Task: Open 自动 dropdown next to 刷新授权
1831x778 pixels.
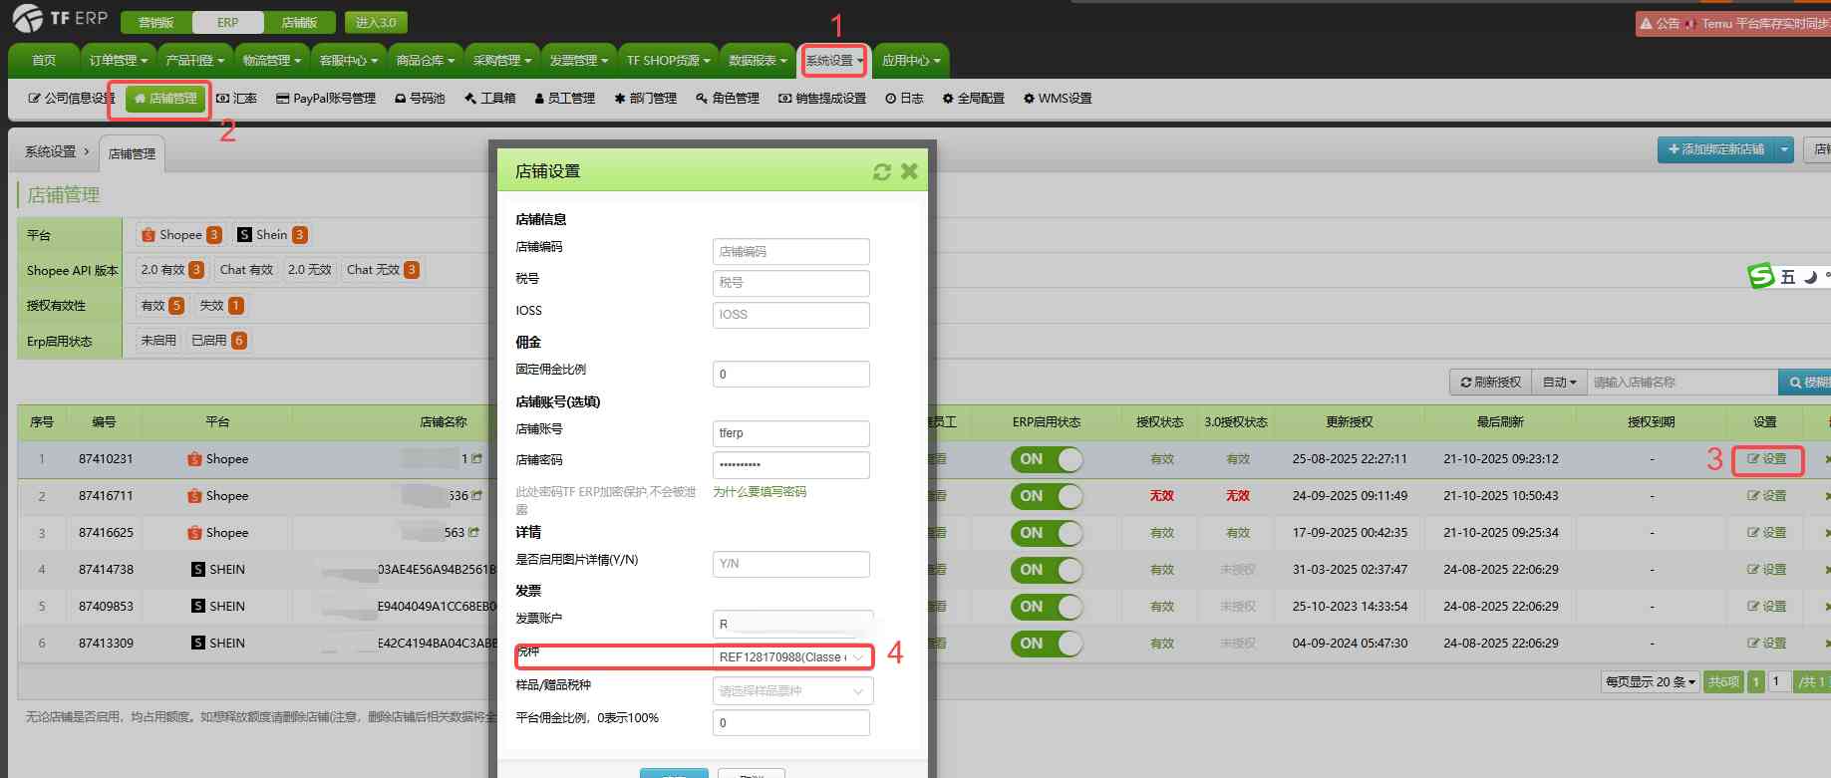Action: [1560, 383]
